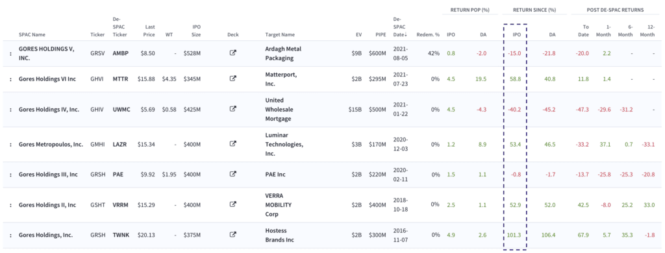Viewport: 665px width, 253px height.
Task: Open deck link for Ardagh Metal Packaging
Action: point(232,53)
